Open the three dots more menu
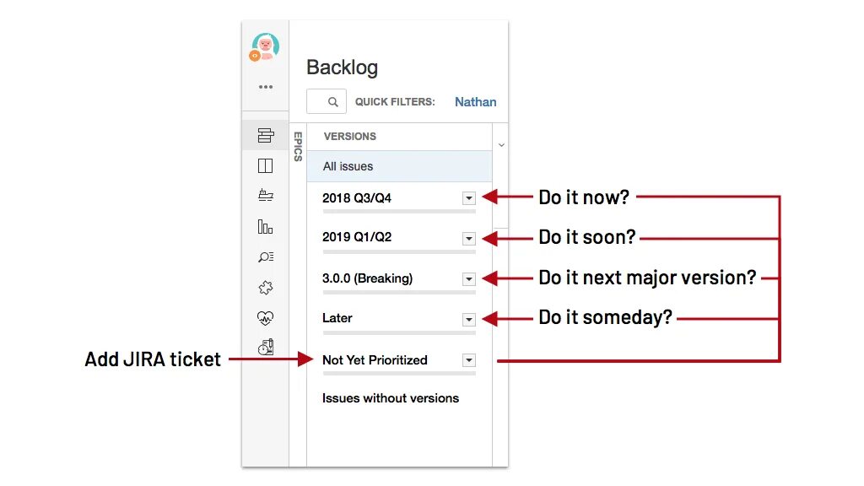 click(x=266, y=87)
